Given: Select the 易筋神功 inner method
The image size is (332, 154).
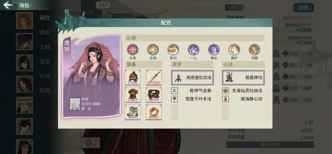Looking at the screenshot, I should coord(243,78).
